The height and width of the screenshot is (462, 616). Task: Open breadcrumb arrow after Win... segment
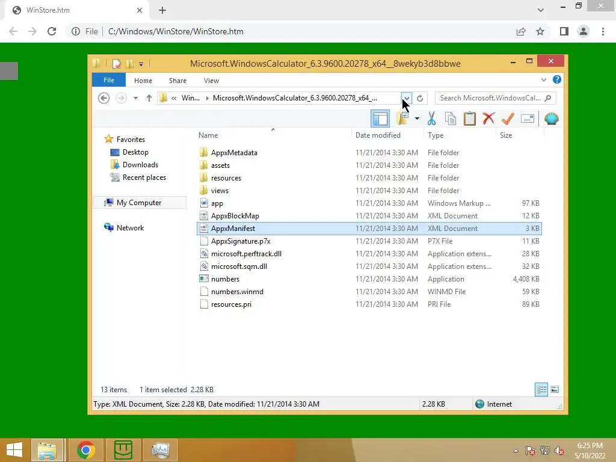click(x=208, y=98)
